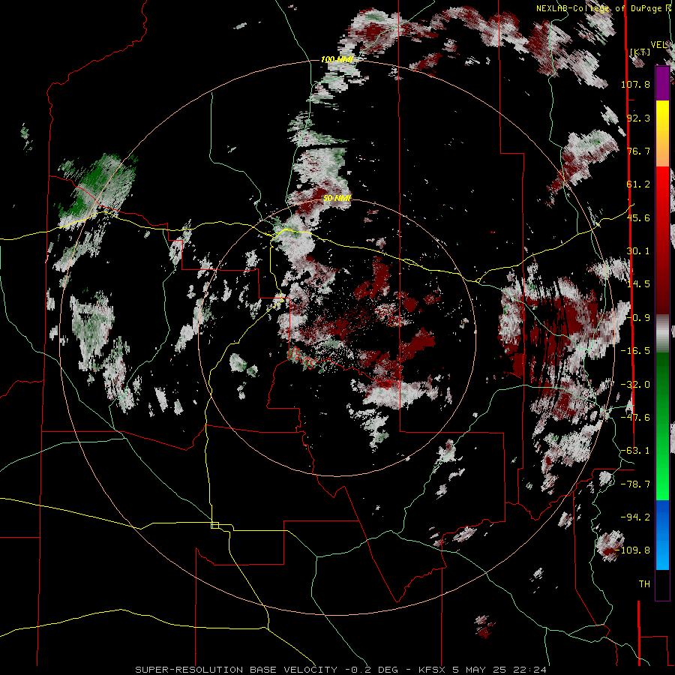The image size is (675, 675).
Task: Click the 100 NMI range ring label
Action: point(337,59)
